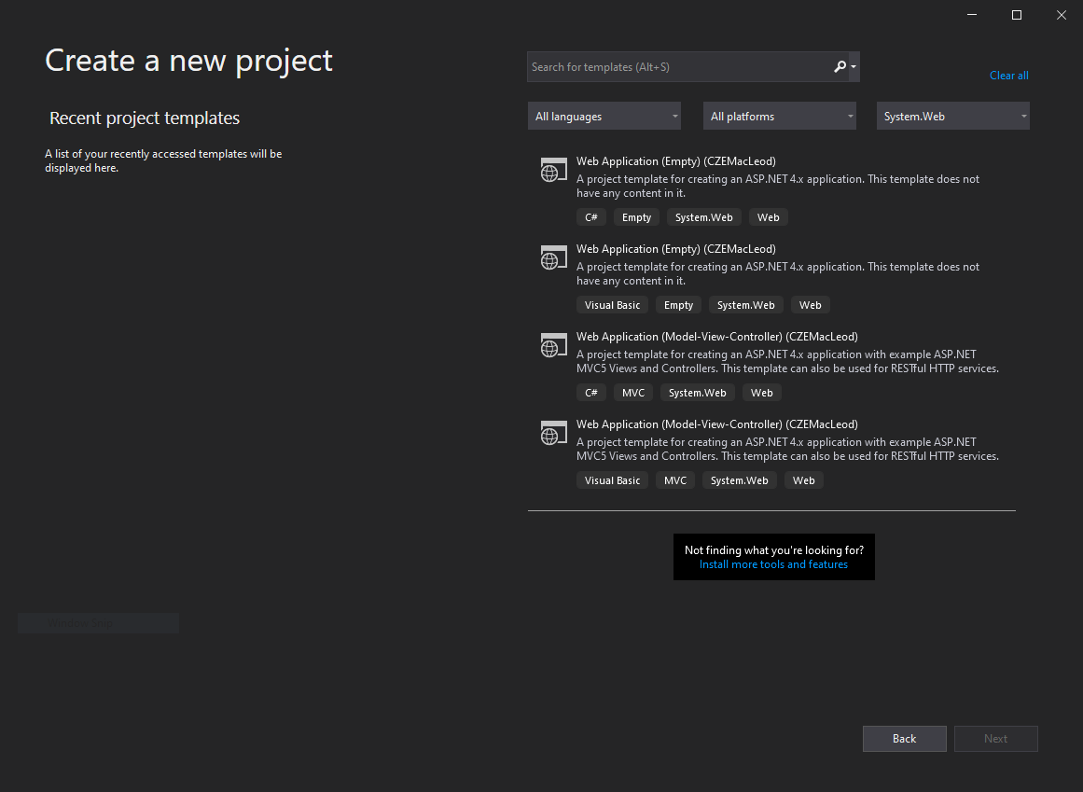Minimize the Create a new project window
This screenshot has width=1083, height=792.
(x=972, y=15)
